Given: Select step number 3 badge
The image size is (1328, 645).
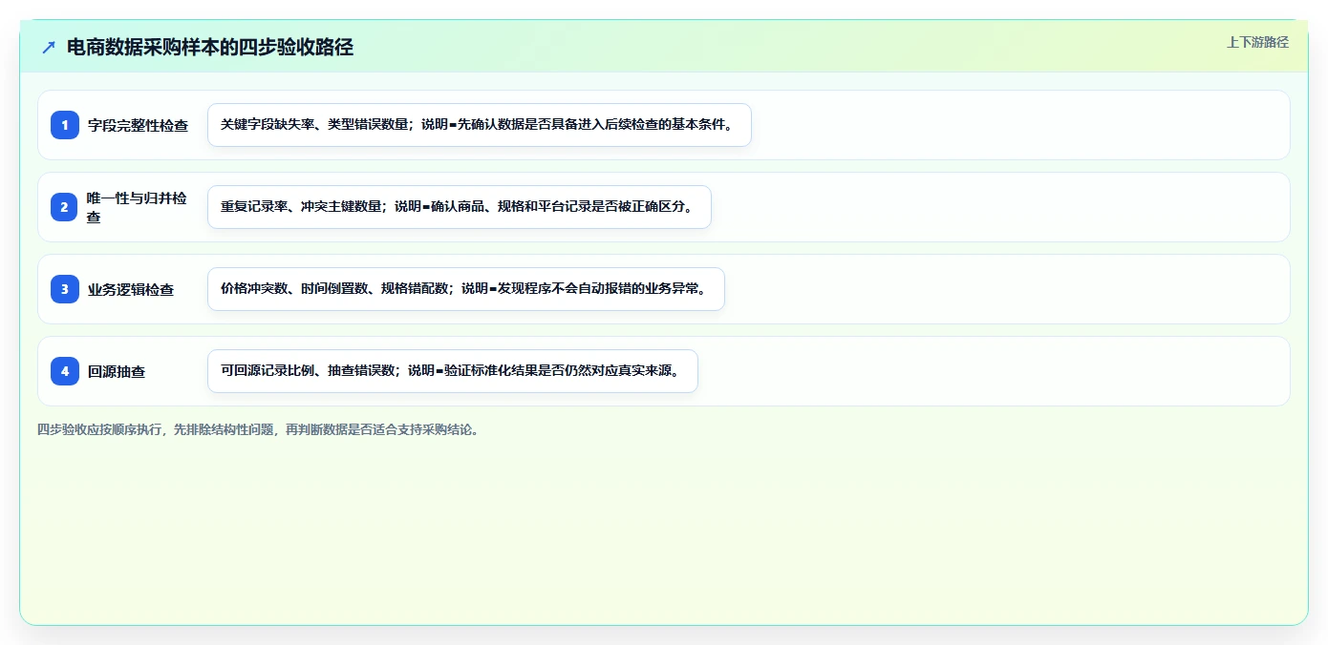Looking at the screenshot, I should (x=65, y=289).
